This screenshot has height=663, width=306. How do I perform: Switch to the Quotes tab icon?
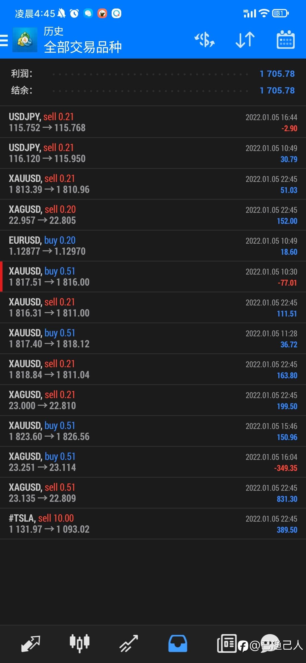[x=31, y=644]
